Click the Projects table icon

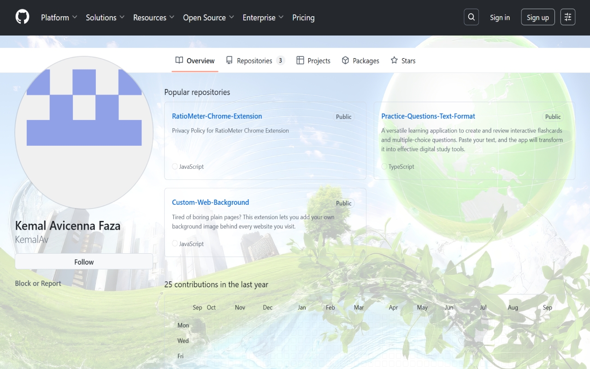tap(301, 60)
